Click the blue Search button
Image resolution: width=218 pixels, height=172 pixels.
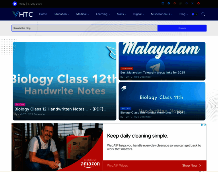tap(182, 28)
